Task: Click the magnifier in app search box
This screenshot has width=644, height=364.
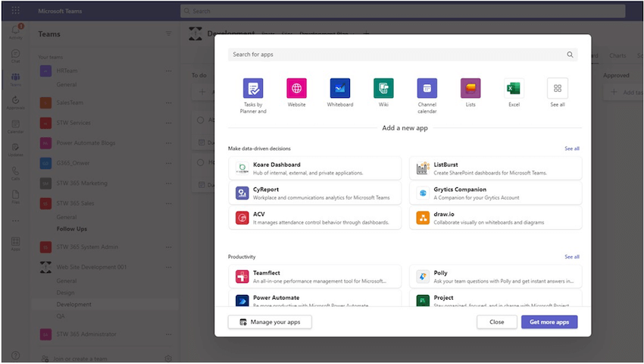Action: pos(570,55)
